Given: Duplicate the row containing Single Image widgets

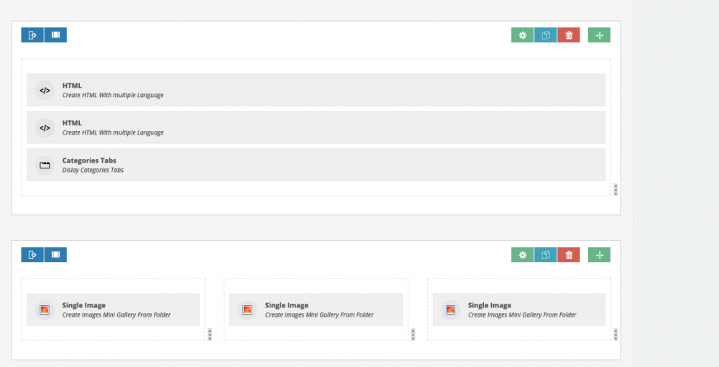Looking at the screenshot, I should (546, 255).
